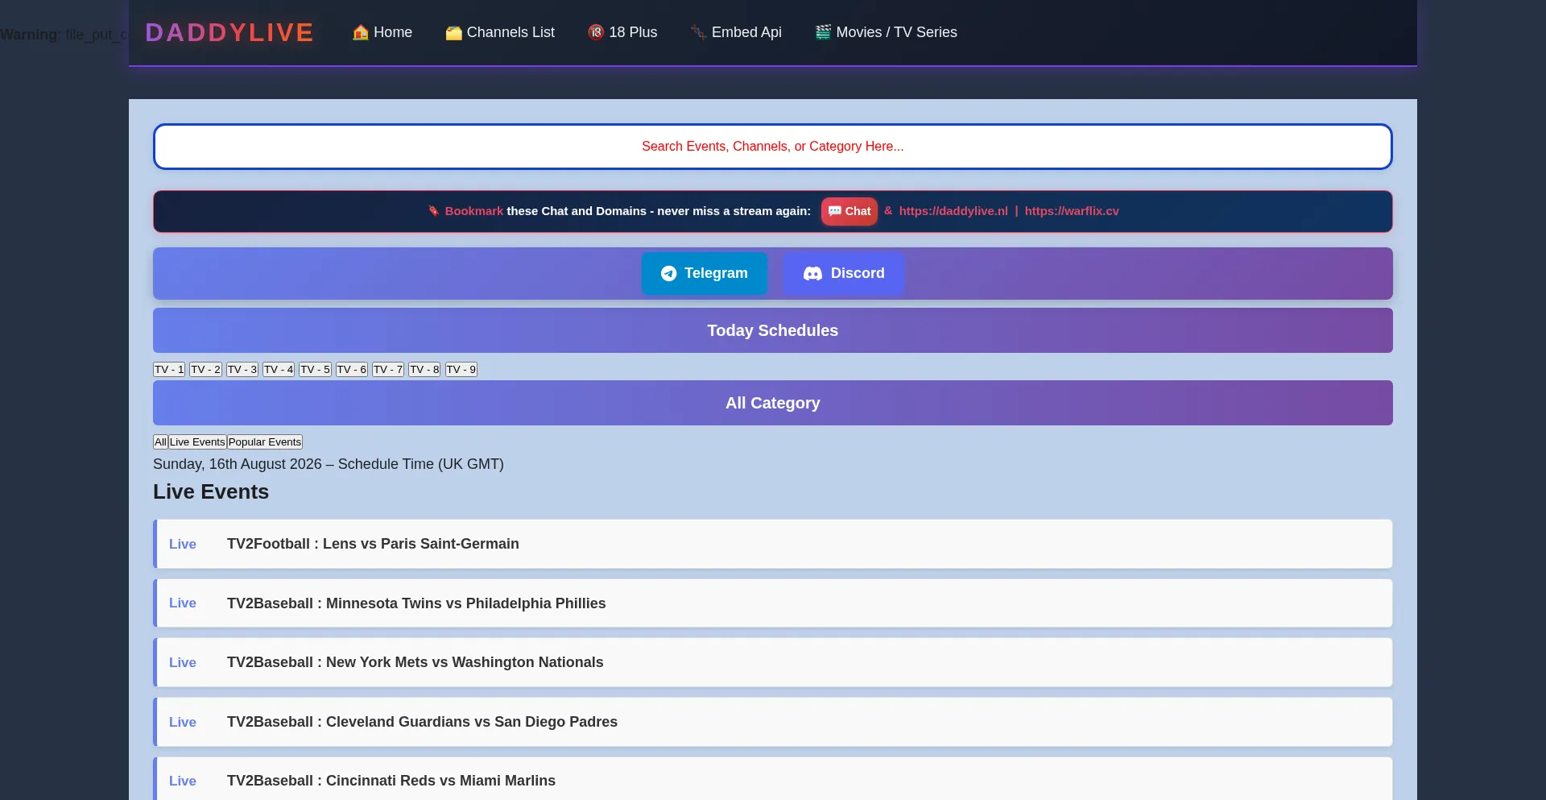Image resolution: width=1546 pixels, height=800 pixels.
Task: Select the TV - 7 button
Action: click(388, 370)
